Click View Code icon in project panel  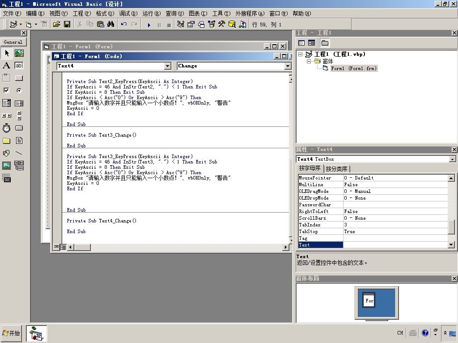click(x=301, y=43)
